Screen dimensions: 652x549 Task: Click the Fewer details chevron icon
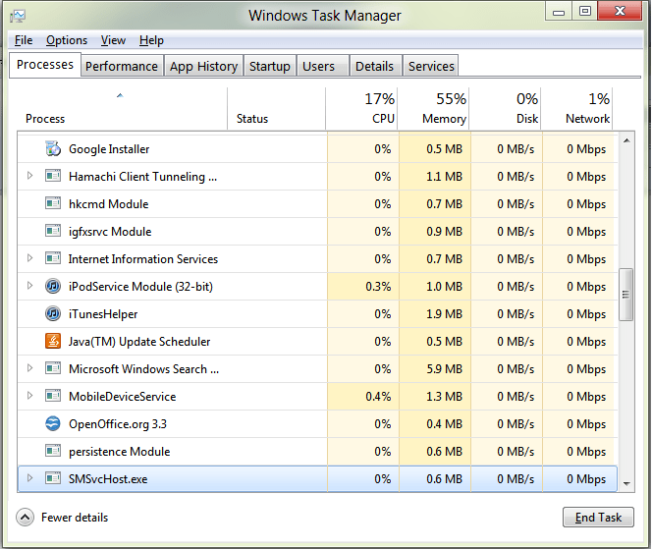coord(25,518)
